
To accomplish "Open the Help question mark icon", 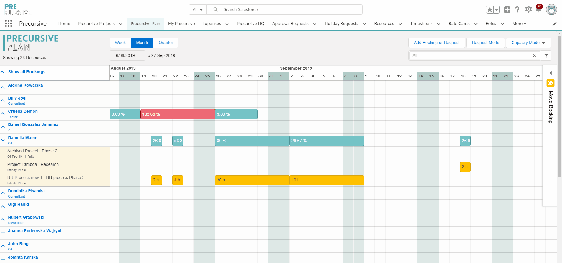I will (x=517, y=10).
